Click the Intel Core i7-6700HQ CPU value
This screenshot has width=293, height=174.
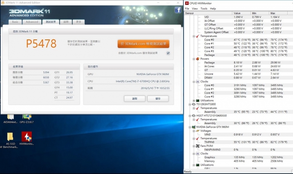click(x=142, y=81)
